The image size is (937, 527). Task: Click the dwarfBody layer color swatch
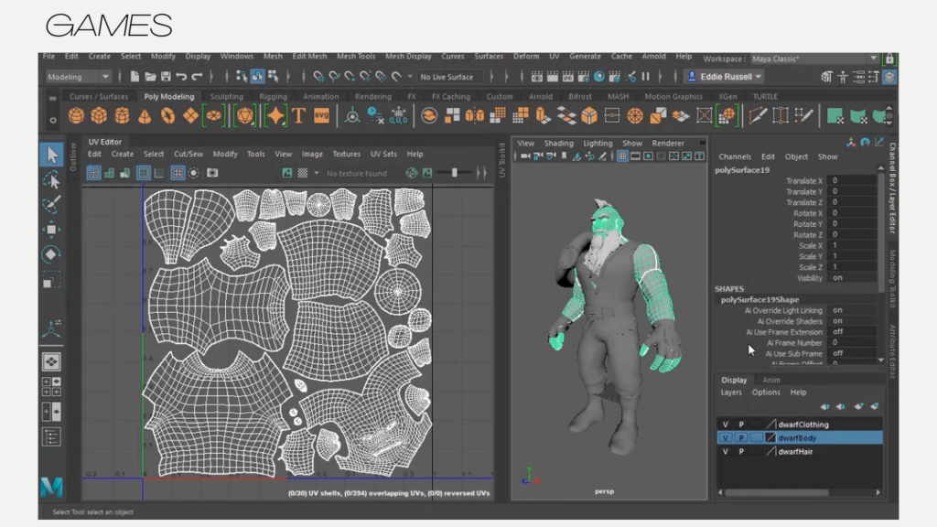(770, 438)
